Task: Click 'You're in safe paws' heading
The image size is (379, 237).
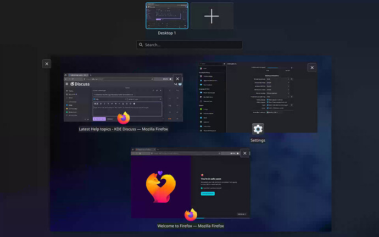Action: [x=211, y=179]
